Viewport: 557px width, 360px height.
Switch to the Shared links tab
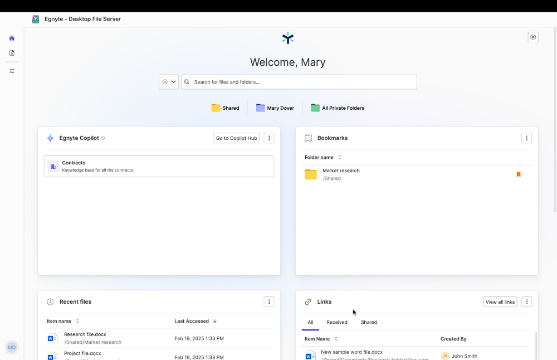(369, 322)
